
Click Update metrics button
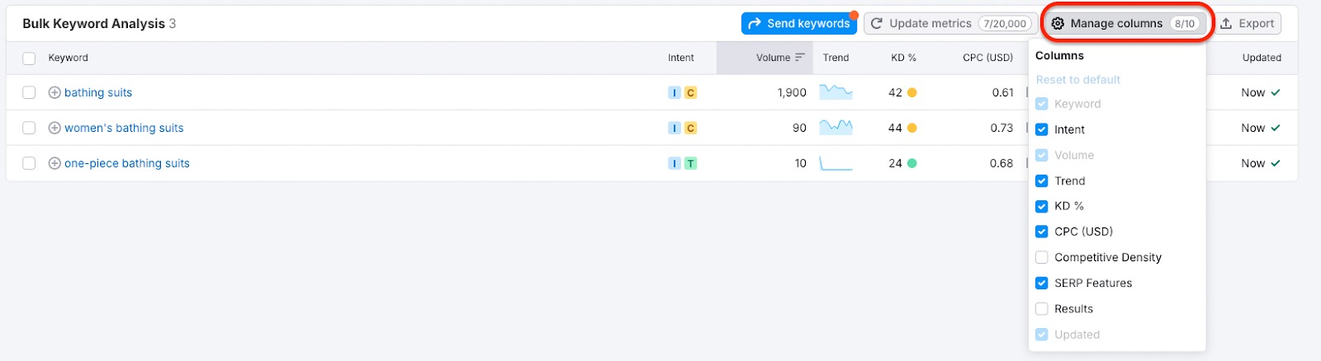949,23
